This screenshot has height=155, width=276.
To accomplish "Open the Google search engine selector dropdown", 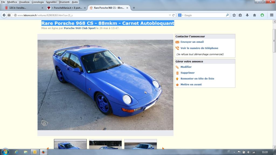I will pos(181,15).
